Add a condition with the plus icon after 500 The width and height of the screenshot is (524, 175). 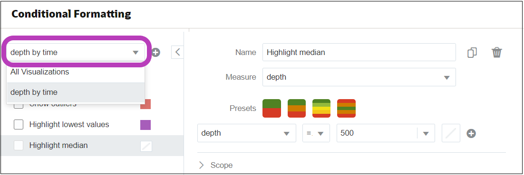(x=471, y=133)
